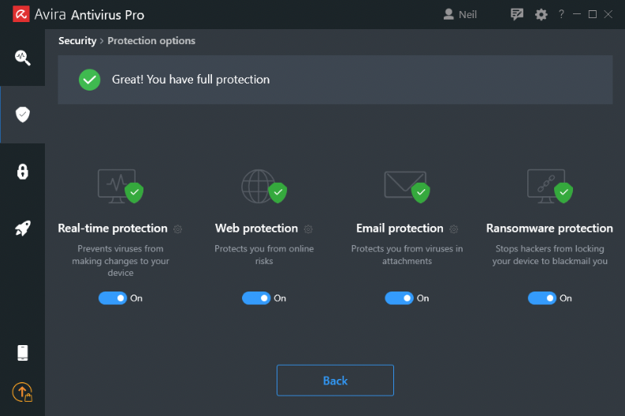Click 'Prevents viruses from making changes' text
Image resolution: width=625 pixels, height=416 pixels.
pyautogui.click(x=121, y=261)
